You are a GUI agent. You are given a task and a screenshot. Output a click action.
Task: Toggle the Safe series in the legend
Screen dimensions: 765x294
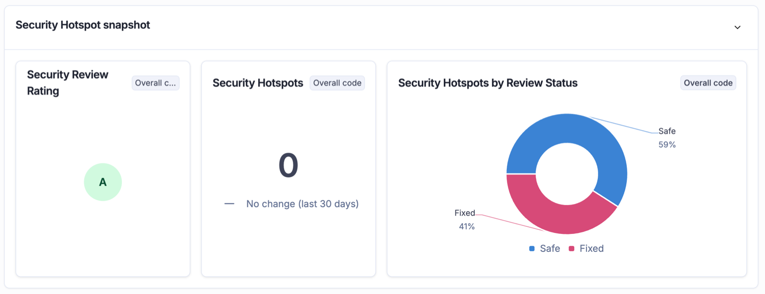545,248
